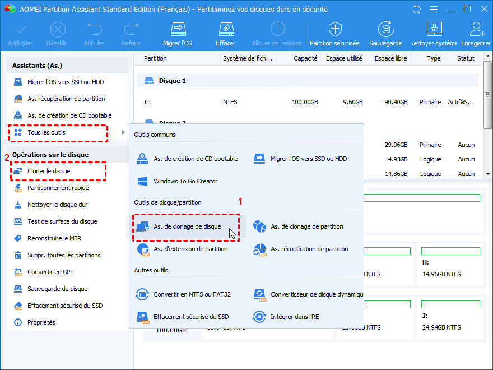Click the Enregistrer toolbar icon

477,29
